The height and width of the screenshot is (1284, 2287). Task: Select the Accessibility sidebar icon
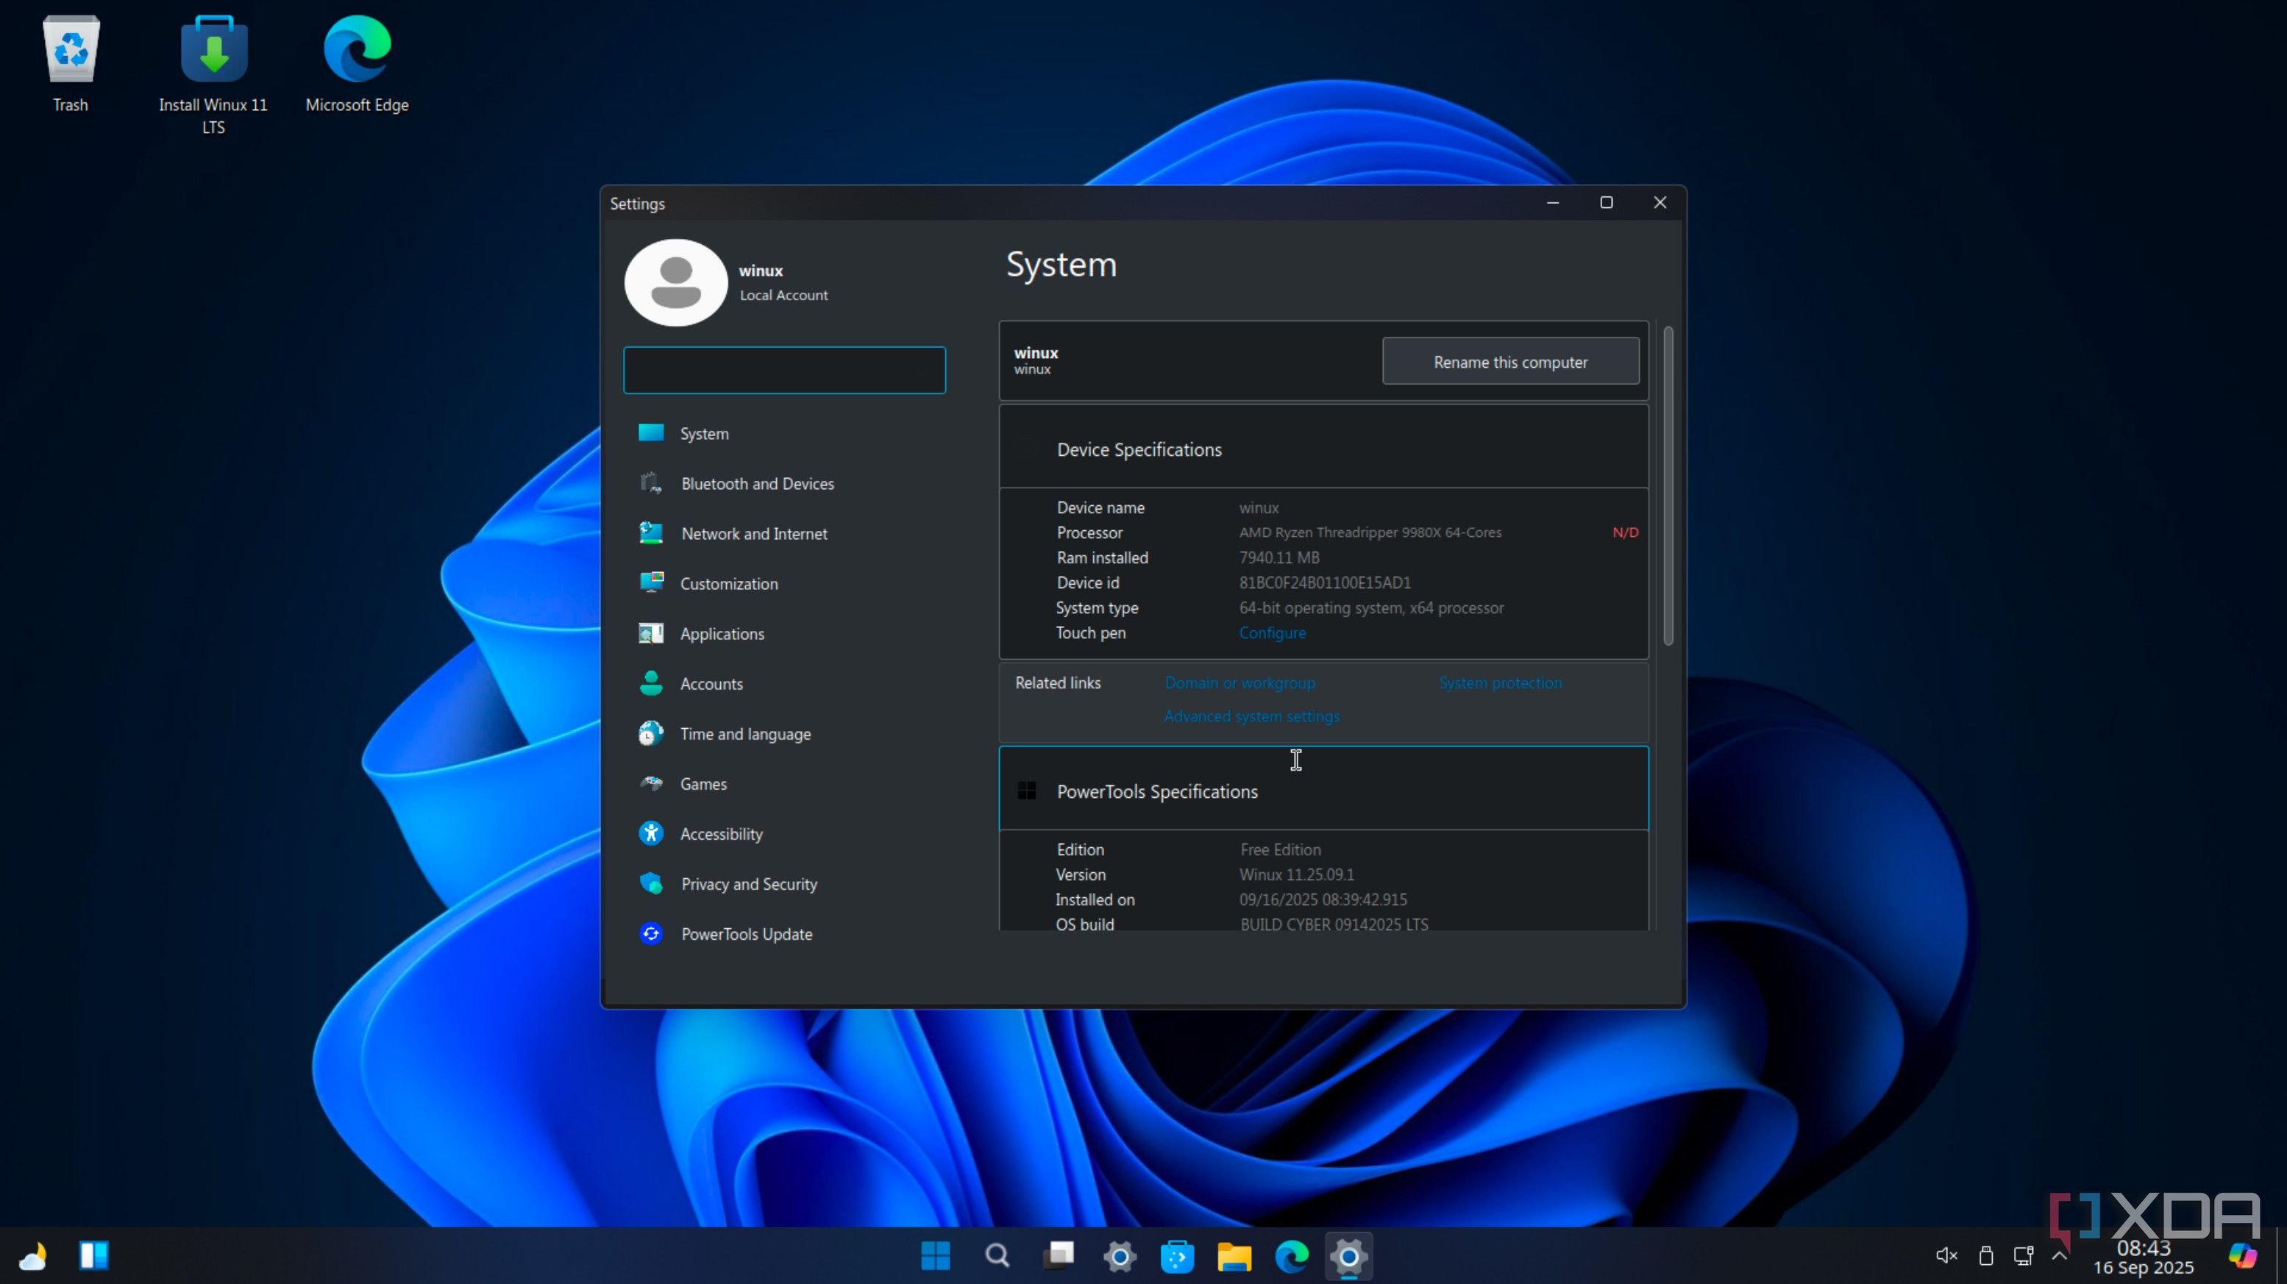651,833
